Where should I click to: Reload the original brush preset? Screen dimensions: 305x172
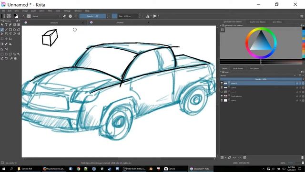pos(76,16)
